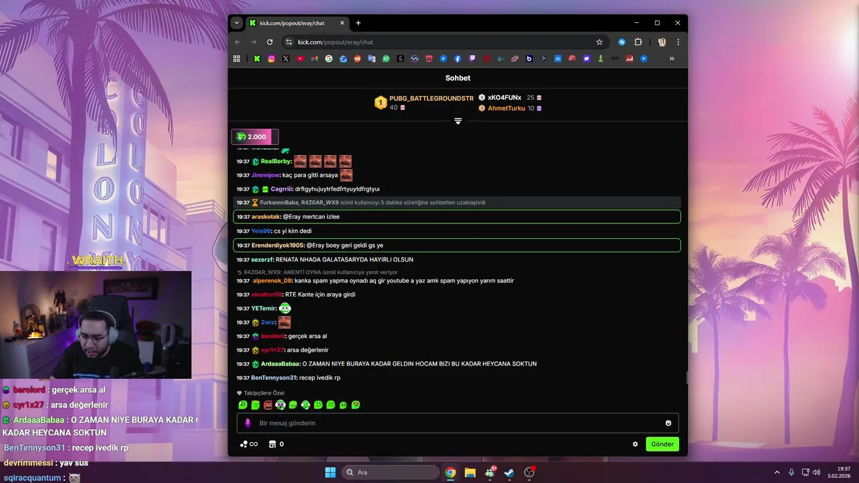The height and width of the screenshot is (483, 859).
Task: Open OBS Studio from the taskbar
Action: [529, 472]
